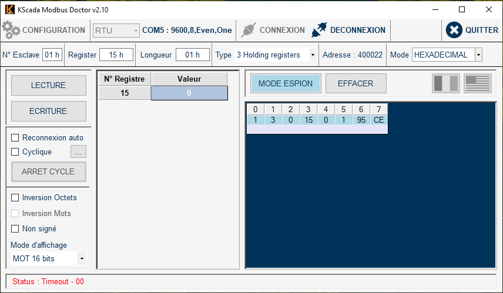This screenshot has width=503, height=293.
Task: Check the Non signé option
Action: click(x=15, y=229)
